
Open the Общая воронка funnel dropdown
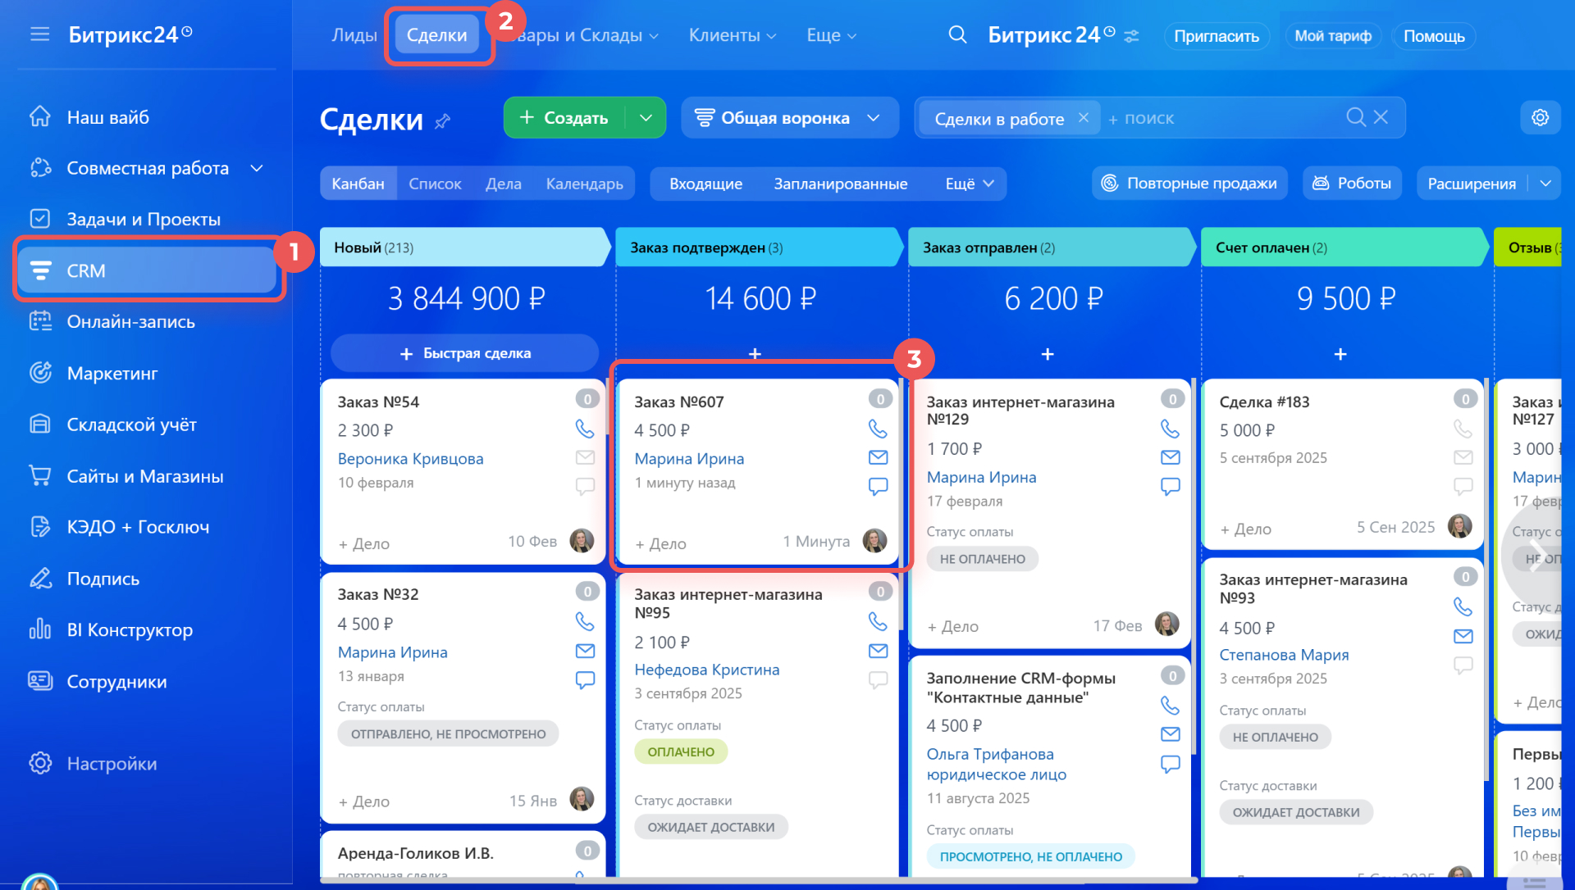pyautogui.click(x=787, y=117)
